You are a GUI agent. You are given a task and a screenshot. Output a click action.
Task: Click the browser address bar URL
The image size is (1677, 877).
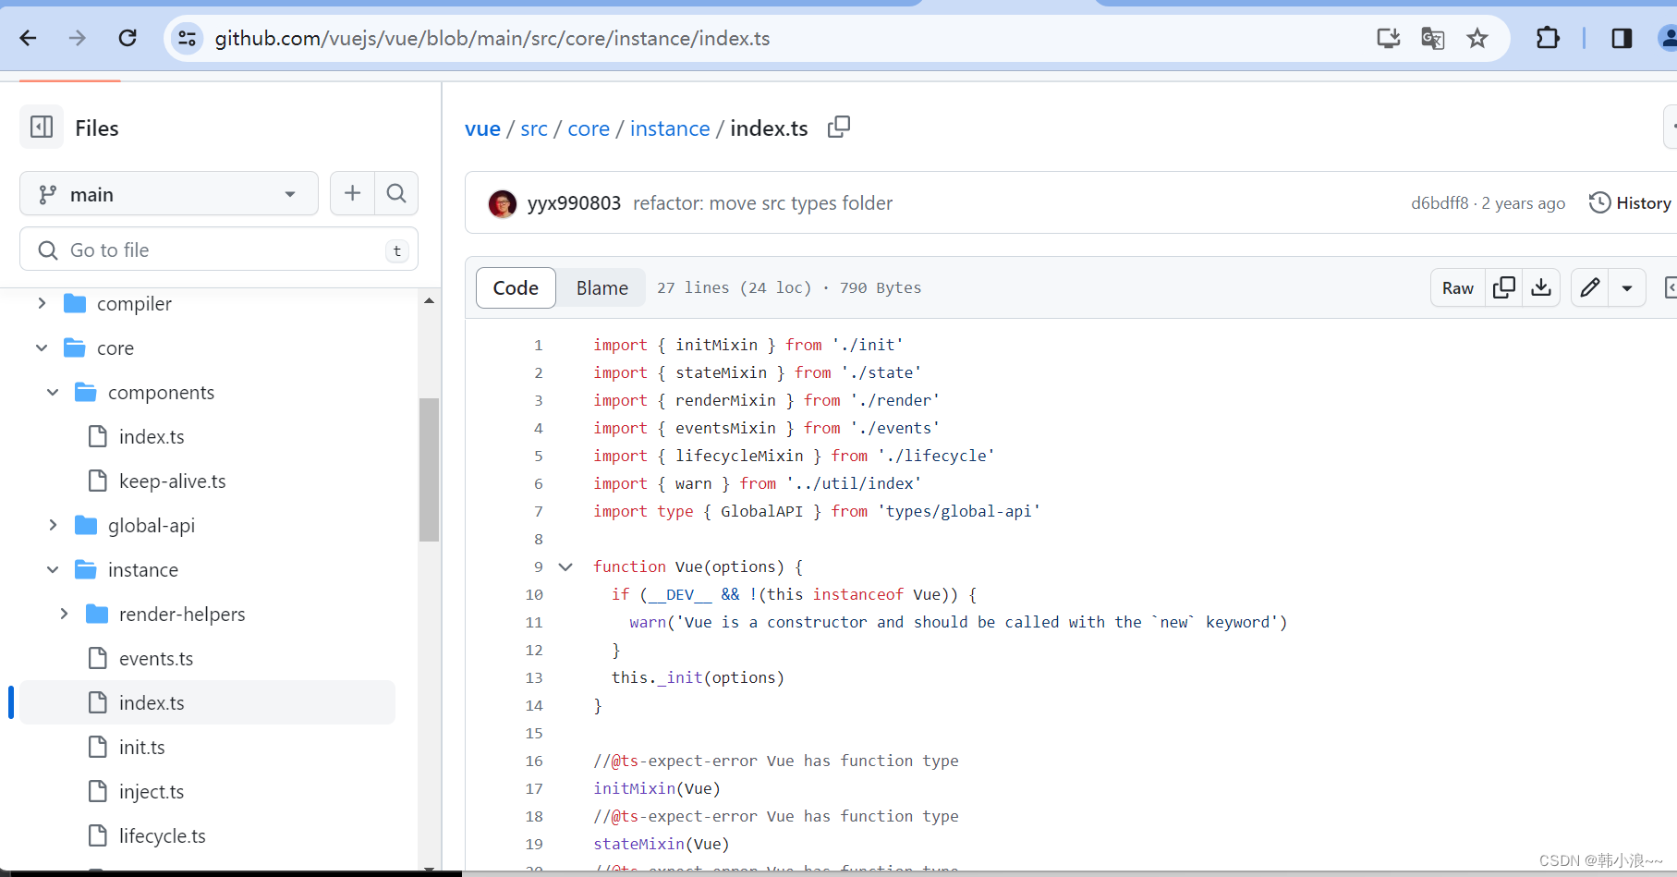click(492, 38)
